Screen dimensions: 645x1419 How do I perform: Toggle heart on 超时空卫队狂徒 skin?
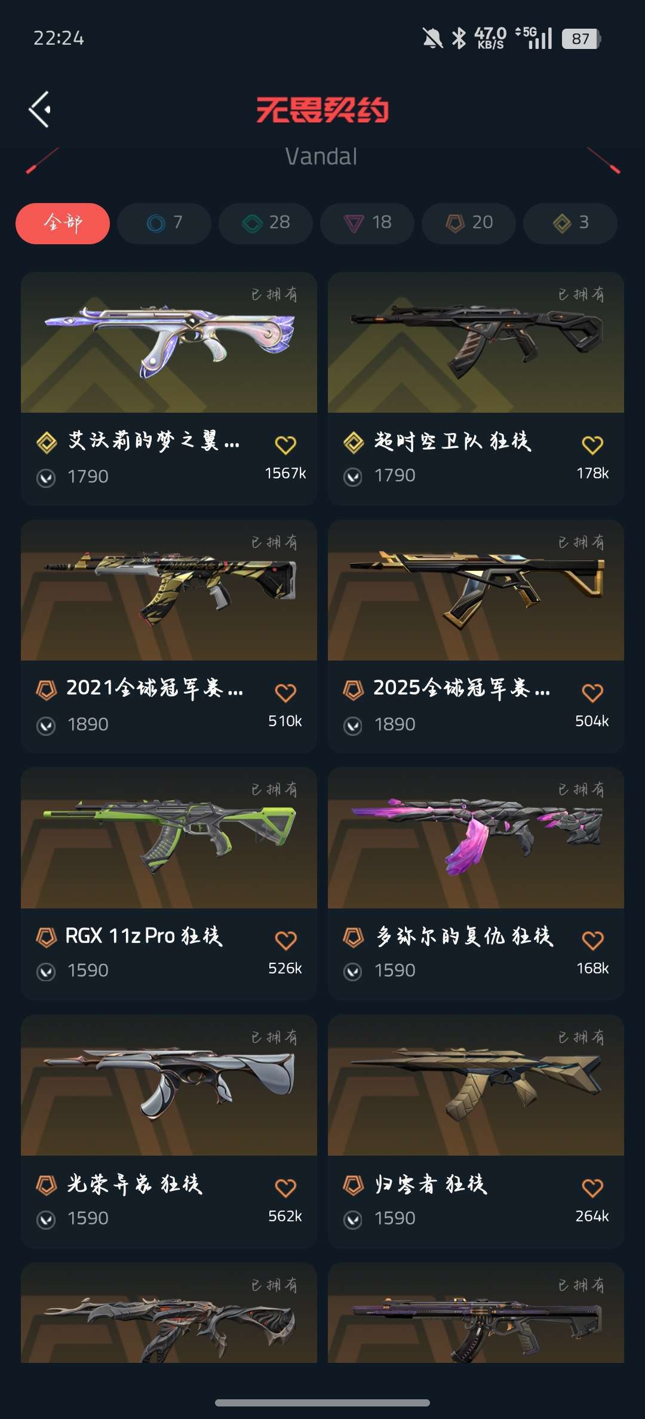[592, 445]
